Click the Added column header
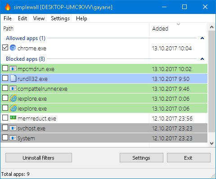The width and height of the screenshot is (216, 179). (178, 28)
